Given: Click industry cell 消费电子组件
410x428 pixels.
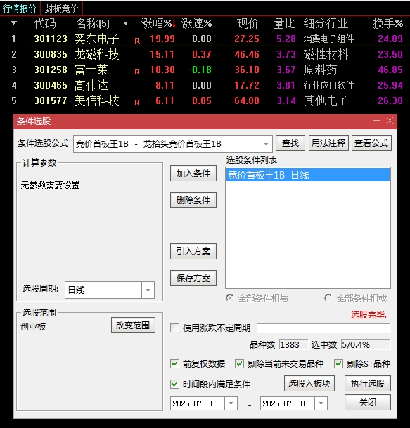Looking at the screenshot, I should 328,39.
